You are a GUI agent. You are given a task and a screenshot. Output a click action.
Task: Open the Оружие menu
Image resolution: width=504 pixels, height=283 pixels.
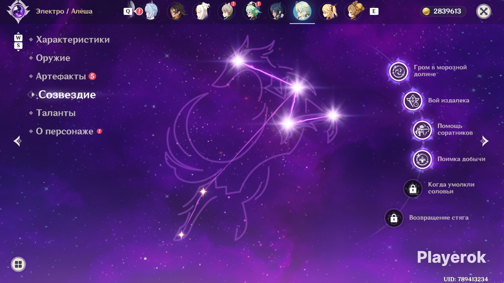(53, 58)
